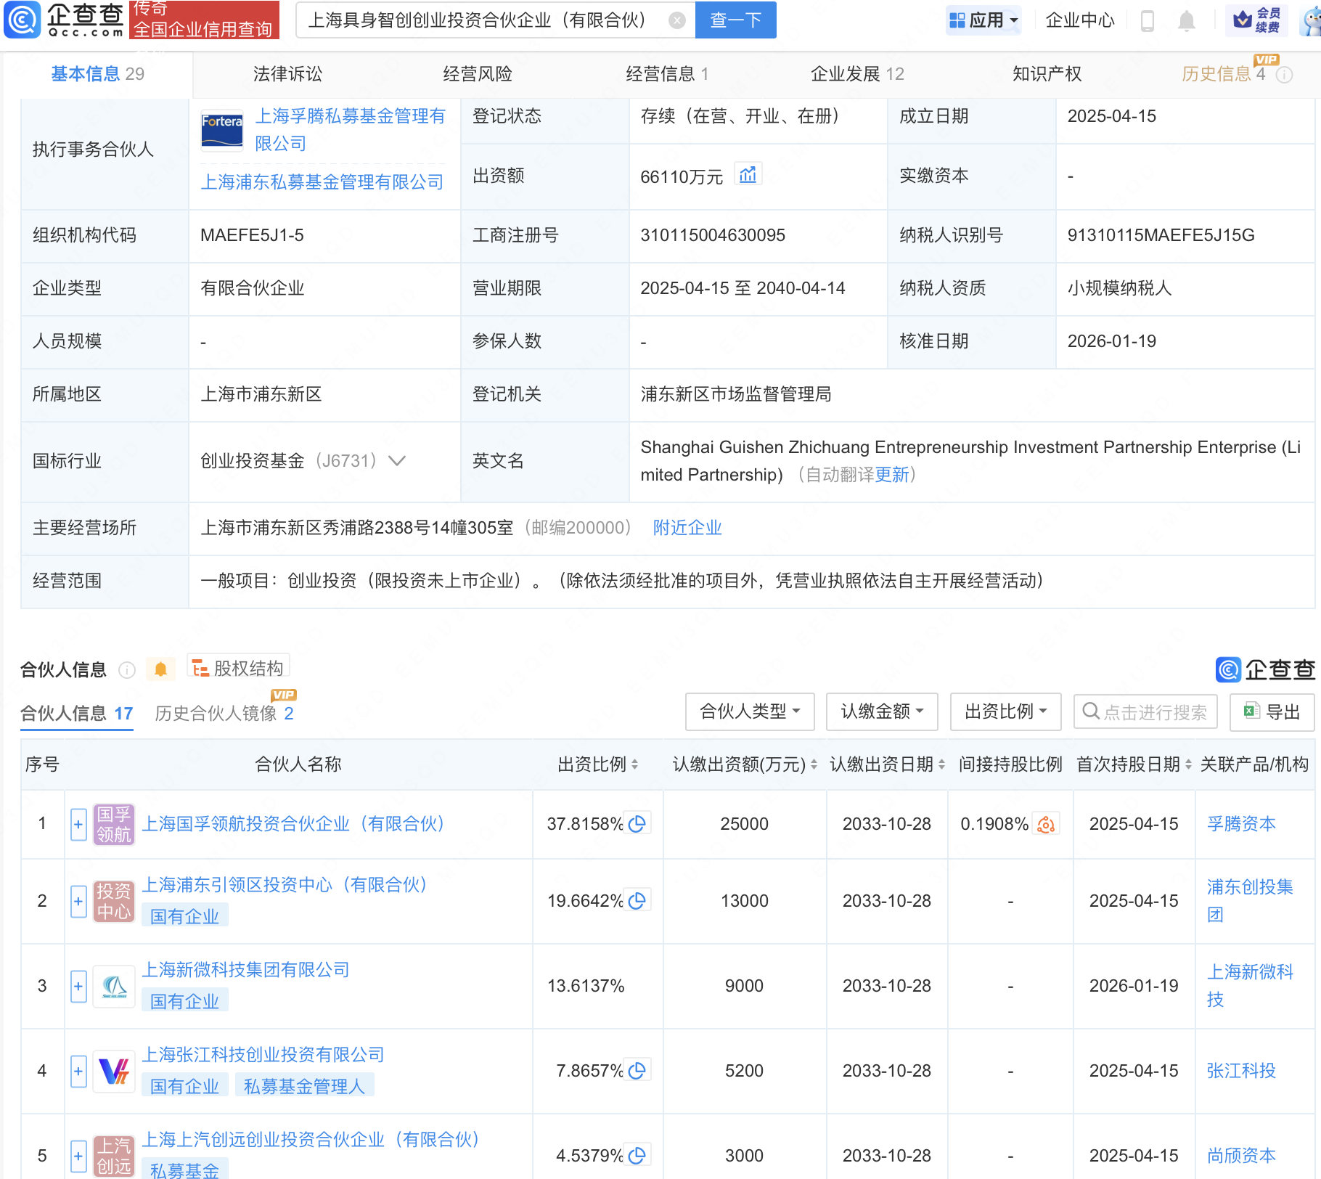Screen dimensions: 1321x1179
Task: Click the partner info help icon
Action: coord(127,669)
